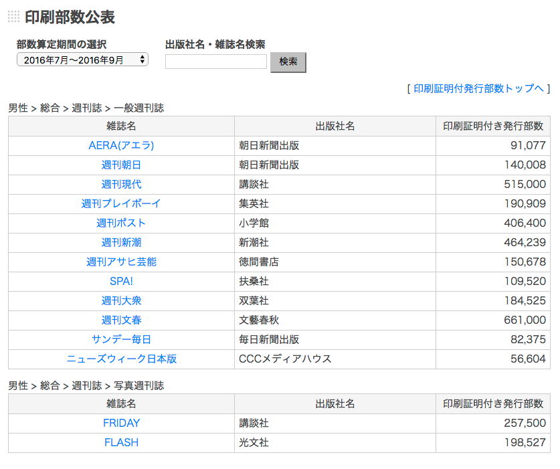Click the 257,500 circulation value
Image resolution: width=560 pixels, height=469 pixels.
(x=525, y=423)
